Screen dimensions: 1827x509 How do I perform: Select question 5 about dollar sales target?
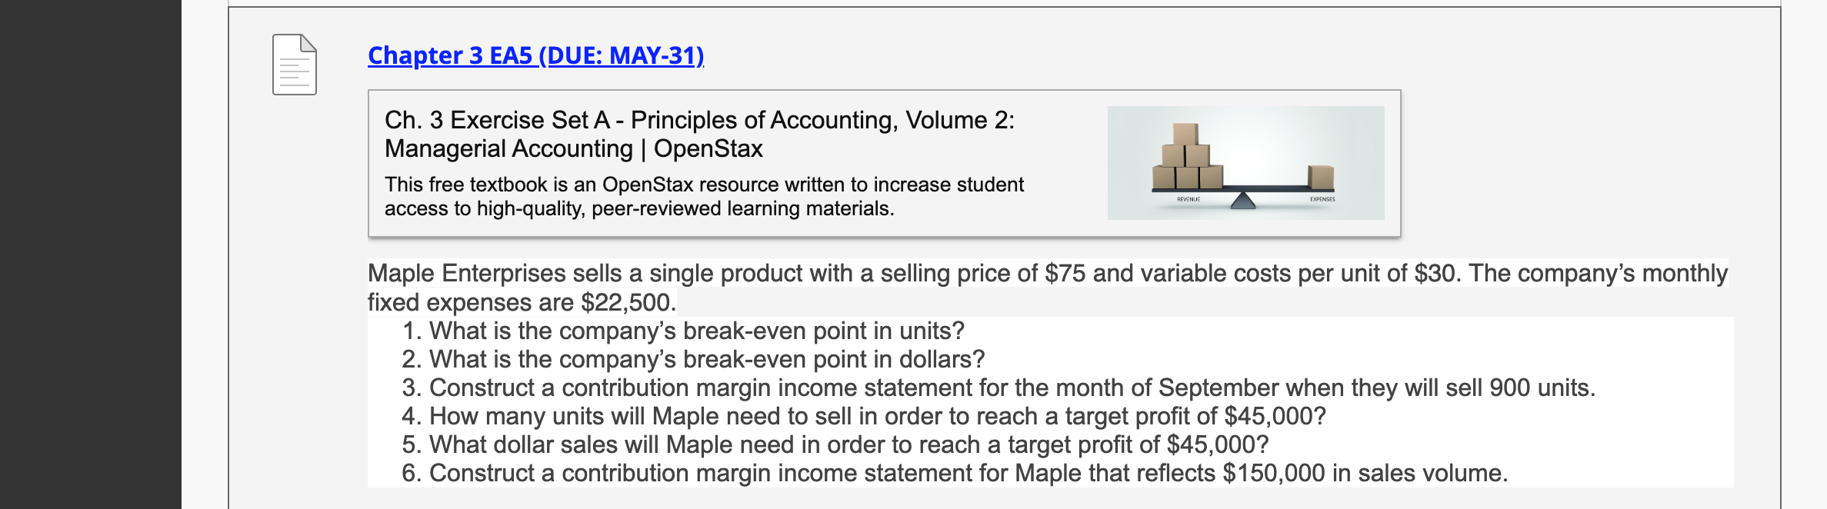(848, 445)
